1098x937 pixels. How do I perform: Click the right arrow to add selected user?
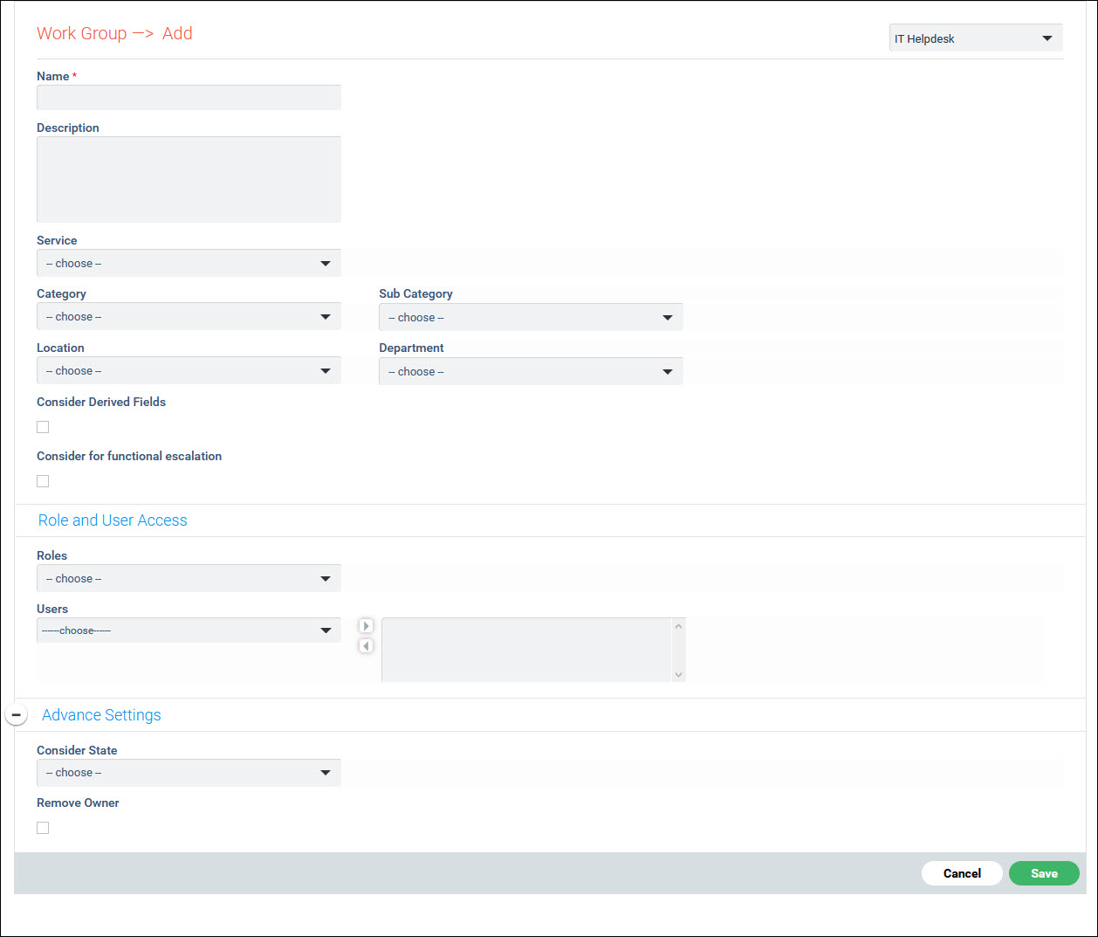[x=366, y=625]
